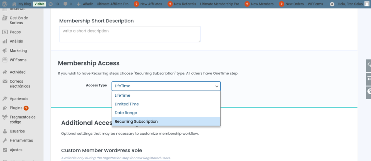Click the code brackets side tab icon
Viewport: 371px width, 161px height.
coord(368,65)
